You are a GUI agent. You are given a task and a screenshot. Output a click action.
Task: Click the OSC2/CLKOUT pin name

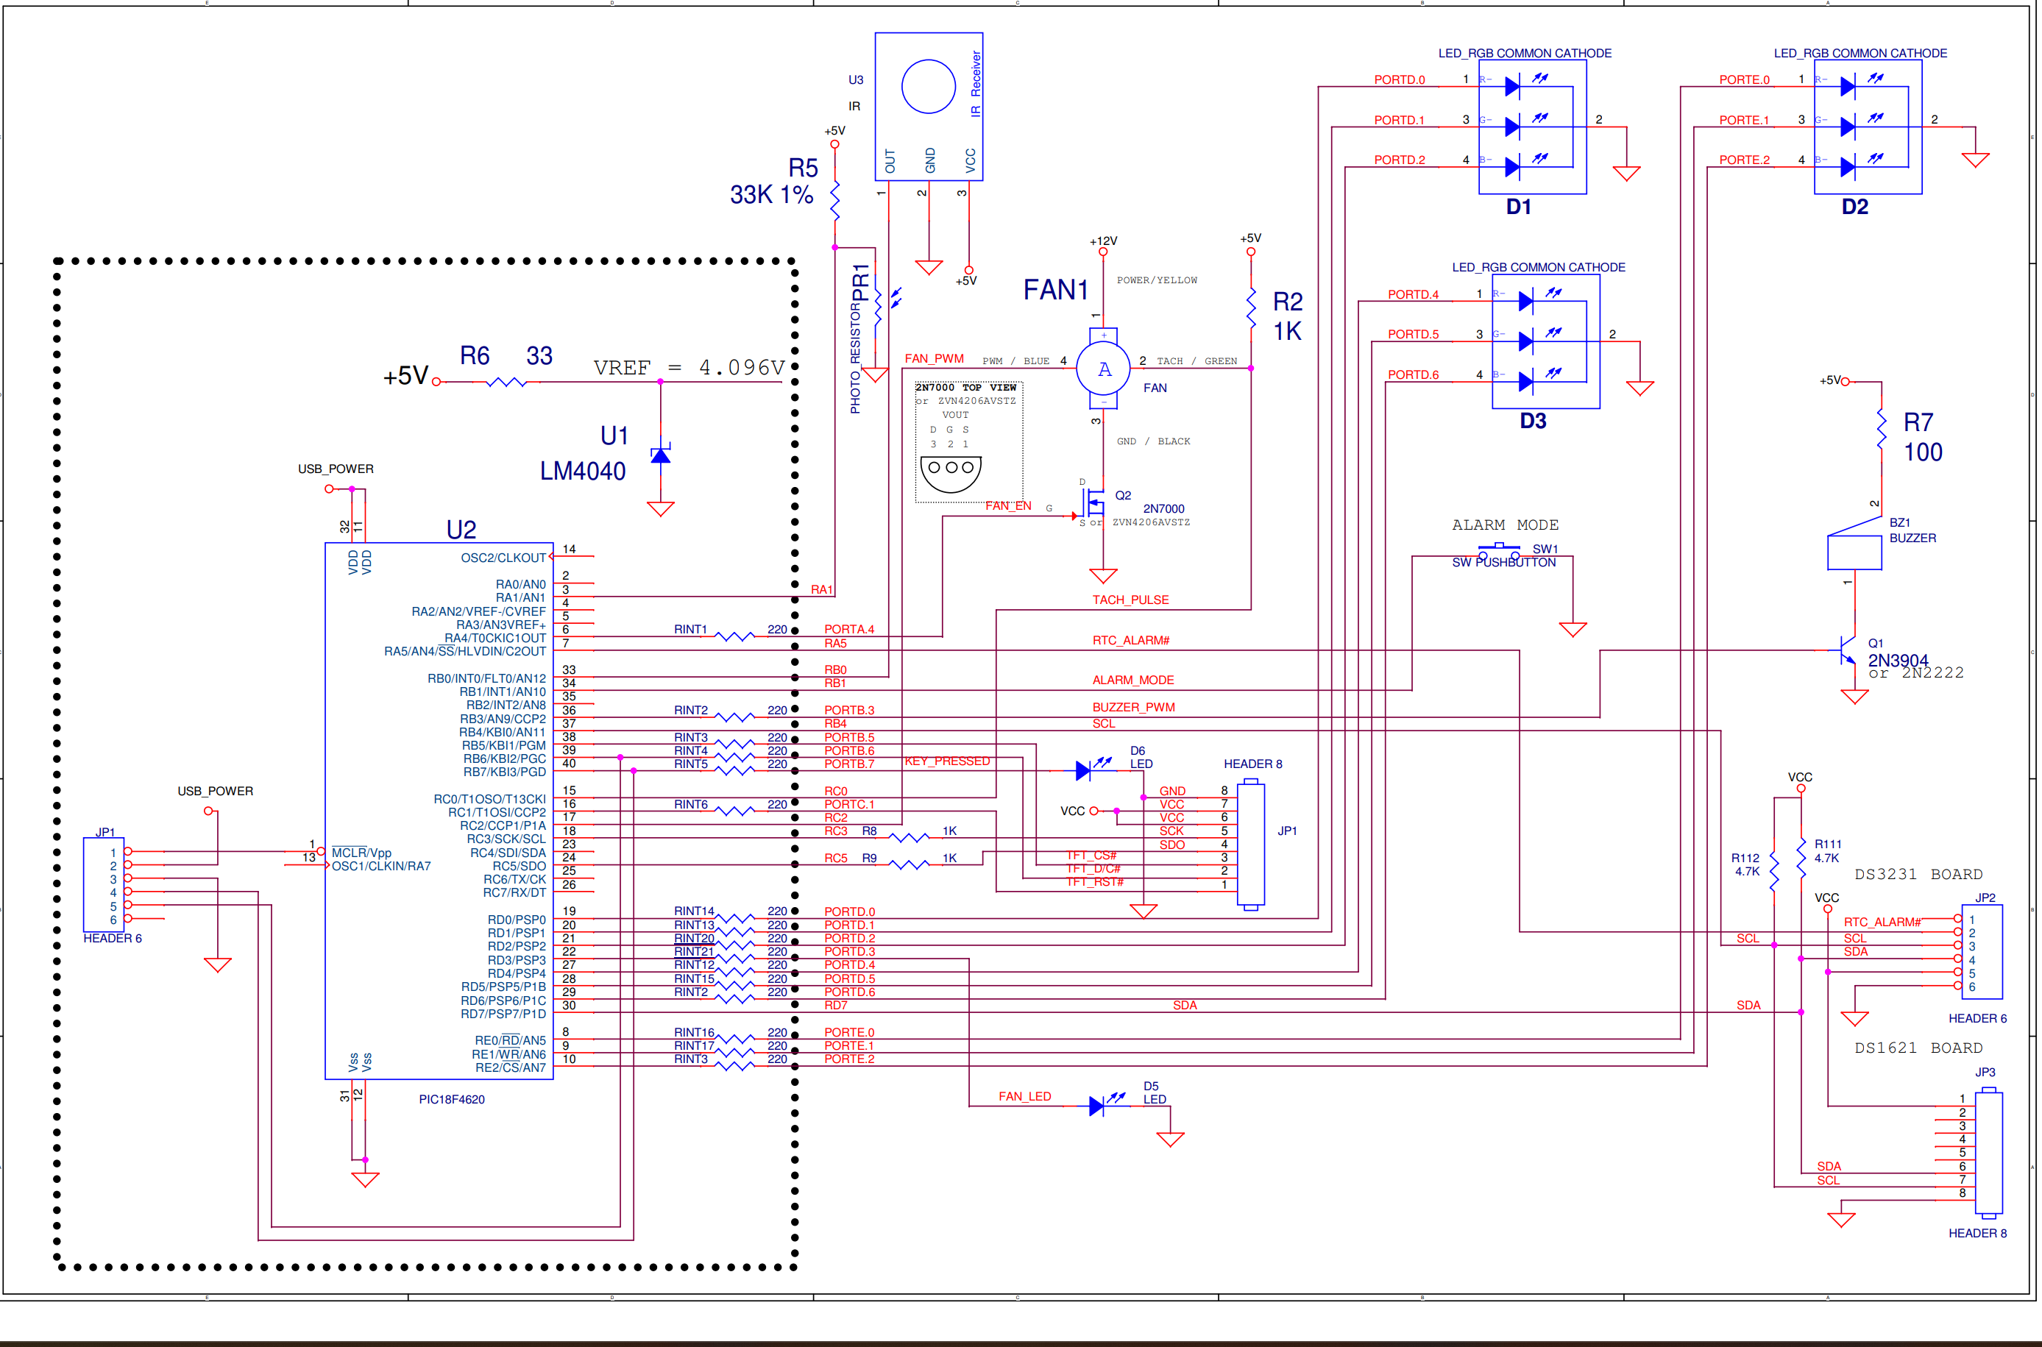503,558
